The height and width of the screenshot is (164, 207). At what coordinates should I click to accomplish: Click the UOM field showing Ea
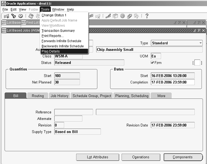coord(156,56)
